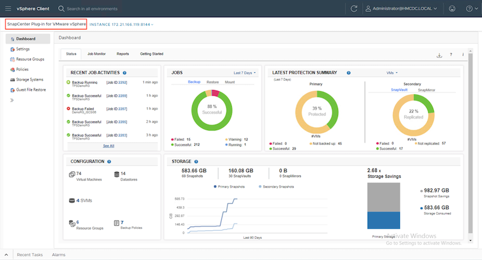Click Recent Job Activities help icon
Image resolution: width=482 pixels, height=261 pixels.
tap(125, 73)
